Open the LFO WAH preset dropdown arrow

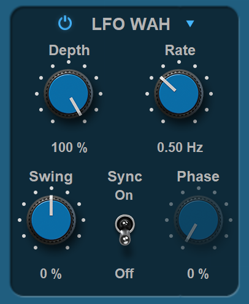coord(190,23)
